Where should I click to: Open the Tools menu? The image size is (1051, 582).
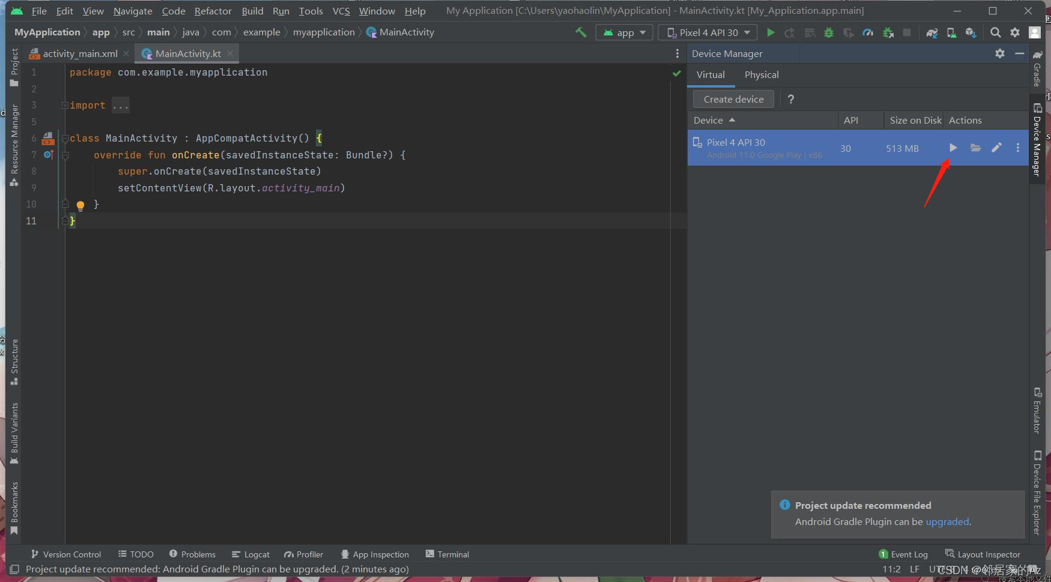[310, 11]
